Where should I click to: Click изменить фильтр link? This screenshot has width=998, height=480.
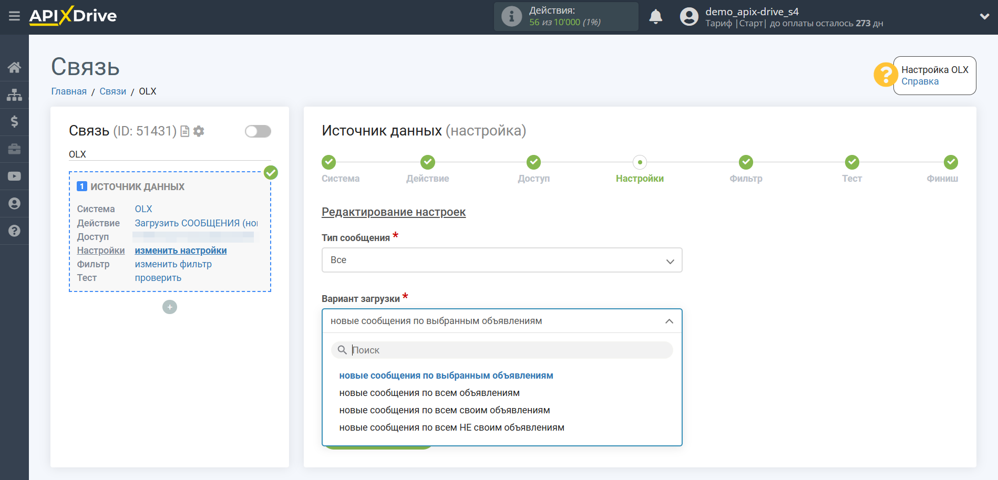[x=173, y=264]
